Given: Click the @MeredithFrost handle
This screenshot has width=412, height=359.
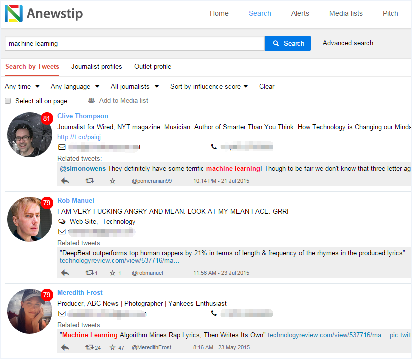Looking at the screenshot, I should click(151, 347).
